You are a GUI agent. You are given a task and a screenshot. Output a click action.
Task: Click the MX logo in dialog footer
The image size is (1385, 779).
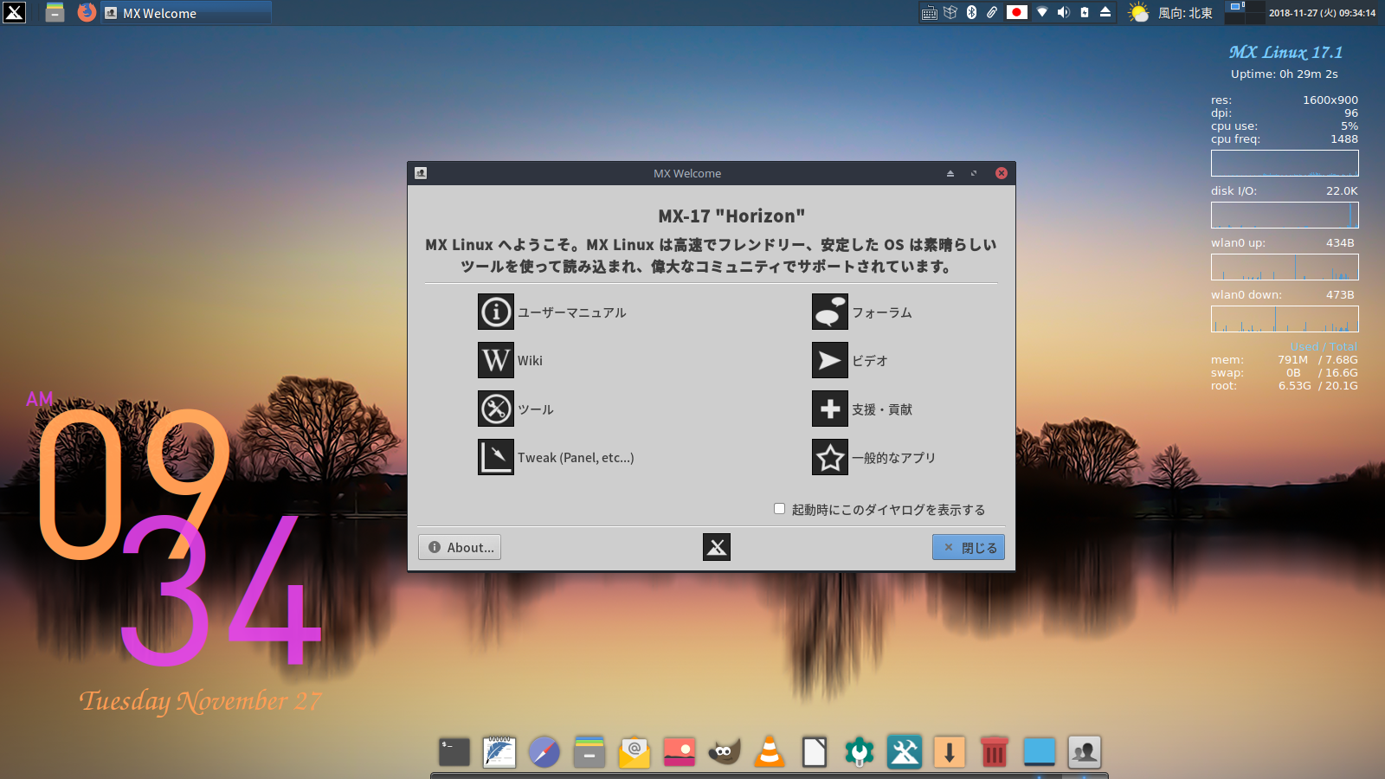(717, 547)
